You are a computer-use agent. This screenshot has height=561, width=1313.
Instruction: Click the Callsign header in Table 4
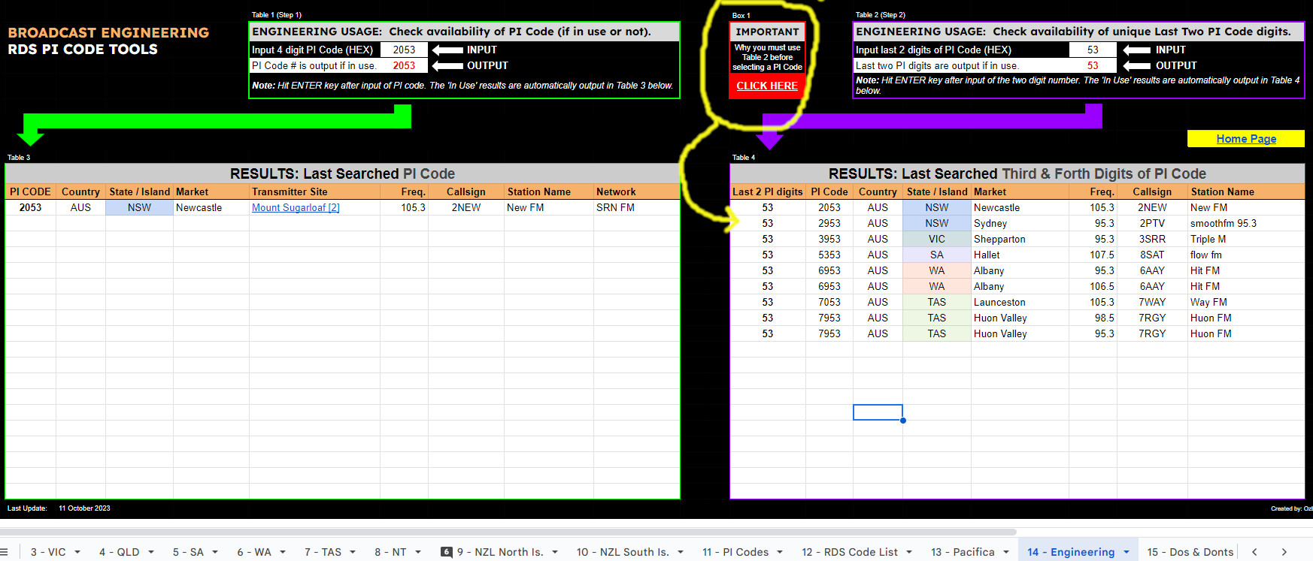click(x=1151, y=192)
